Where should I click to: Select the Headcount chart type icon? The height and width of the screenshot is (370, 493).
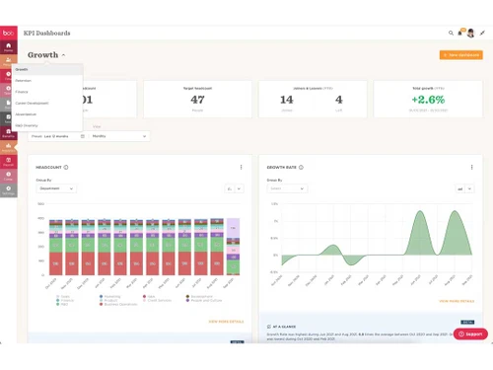coord(230,188)
